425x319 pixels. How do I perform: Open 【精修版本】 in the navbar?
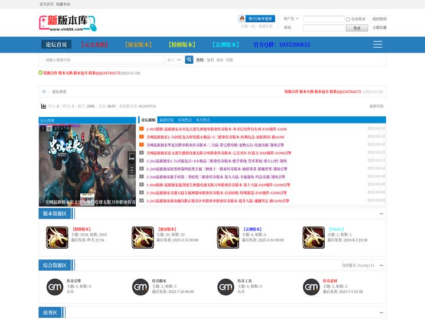point(182,44)
